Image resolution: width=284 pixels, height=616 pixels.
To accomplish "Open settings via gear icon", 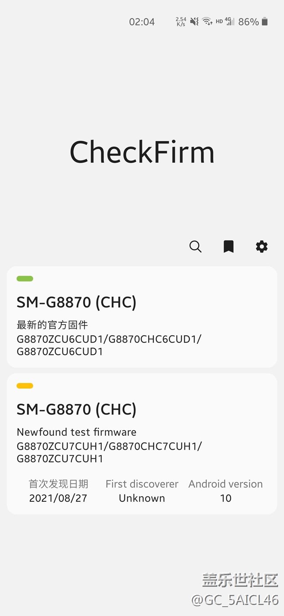I will click(x=261, y=247).
